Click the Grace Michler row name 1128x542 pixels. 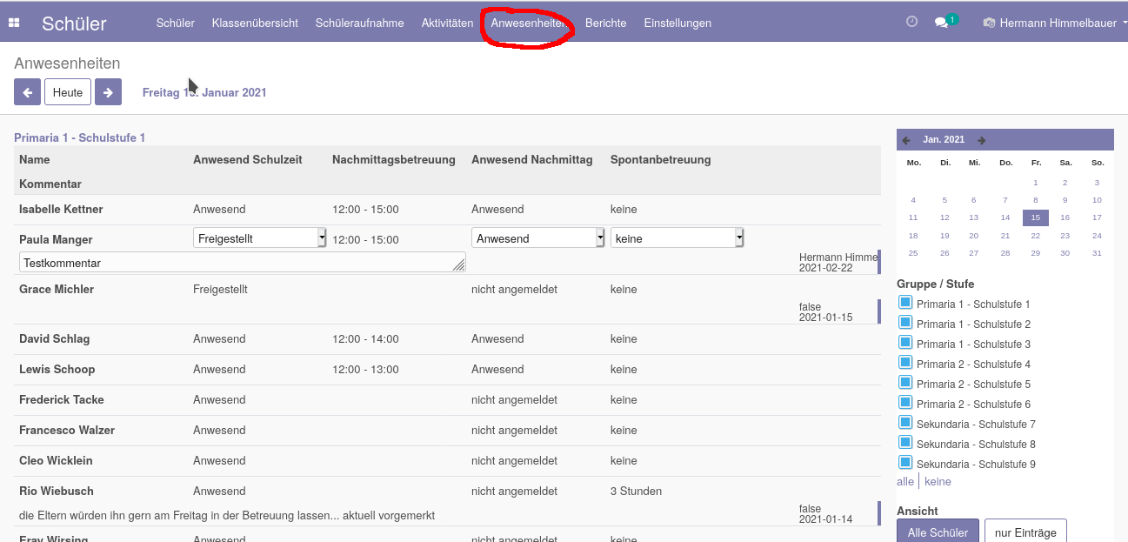[x=57, y=290]
